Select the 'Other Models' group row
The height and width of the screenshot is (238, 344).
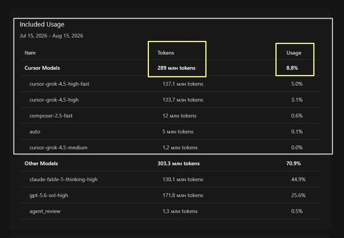coord(170,163)
